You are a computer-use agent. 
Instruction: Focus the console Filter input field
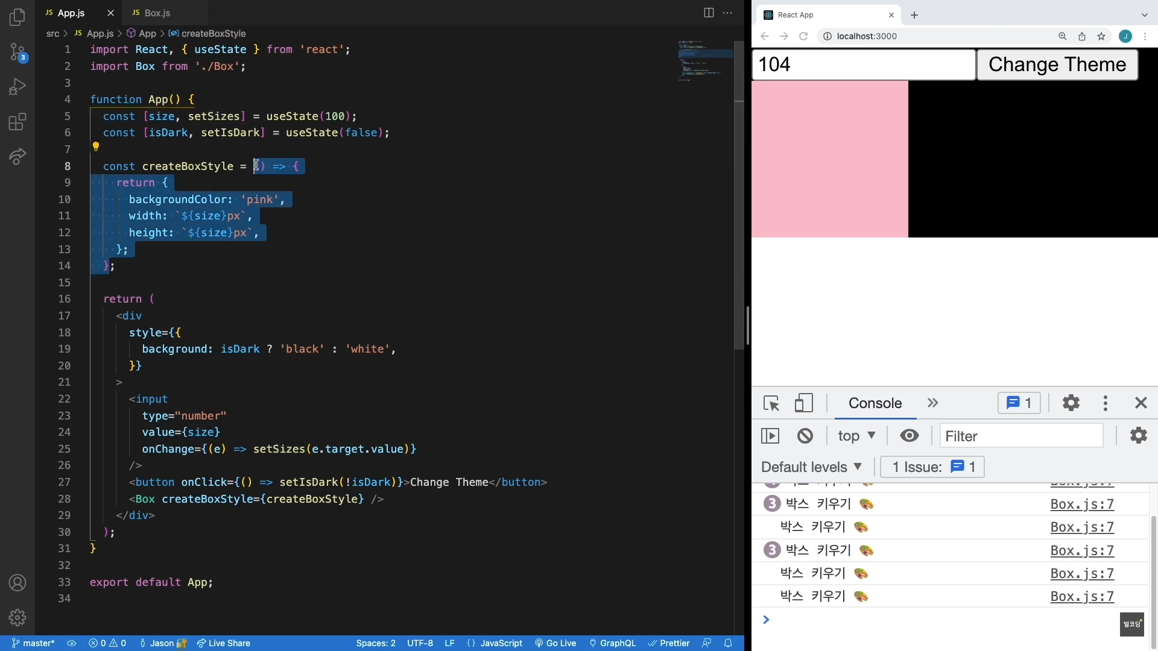[x=1021, y=436]
